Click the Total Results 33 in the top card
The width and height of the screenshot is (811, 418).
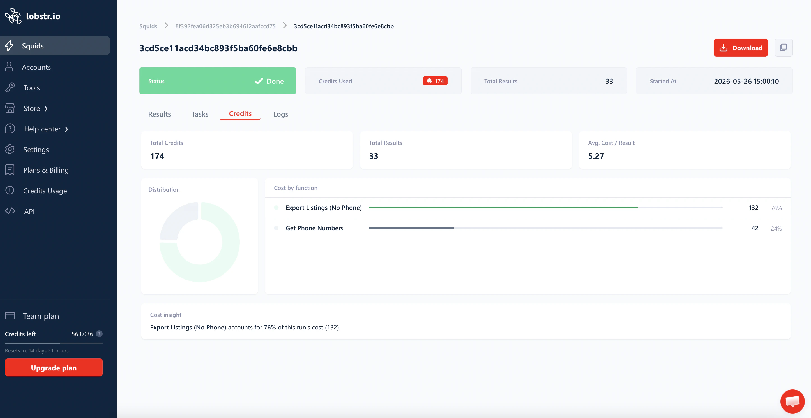pyautogui.click(x=609, y=81)
